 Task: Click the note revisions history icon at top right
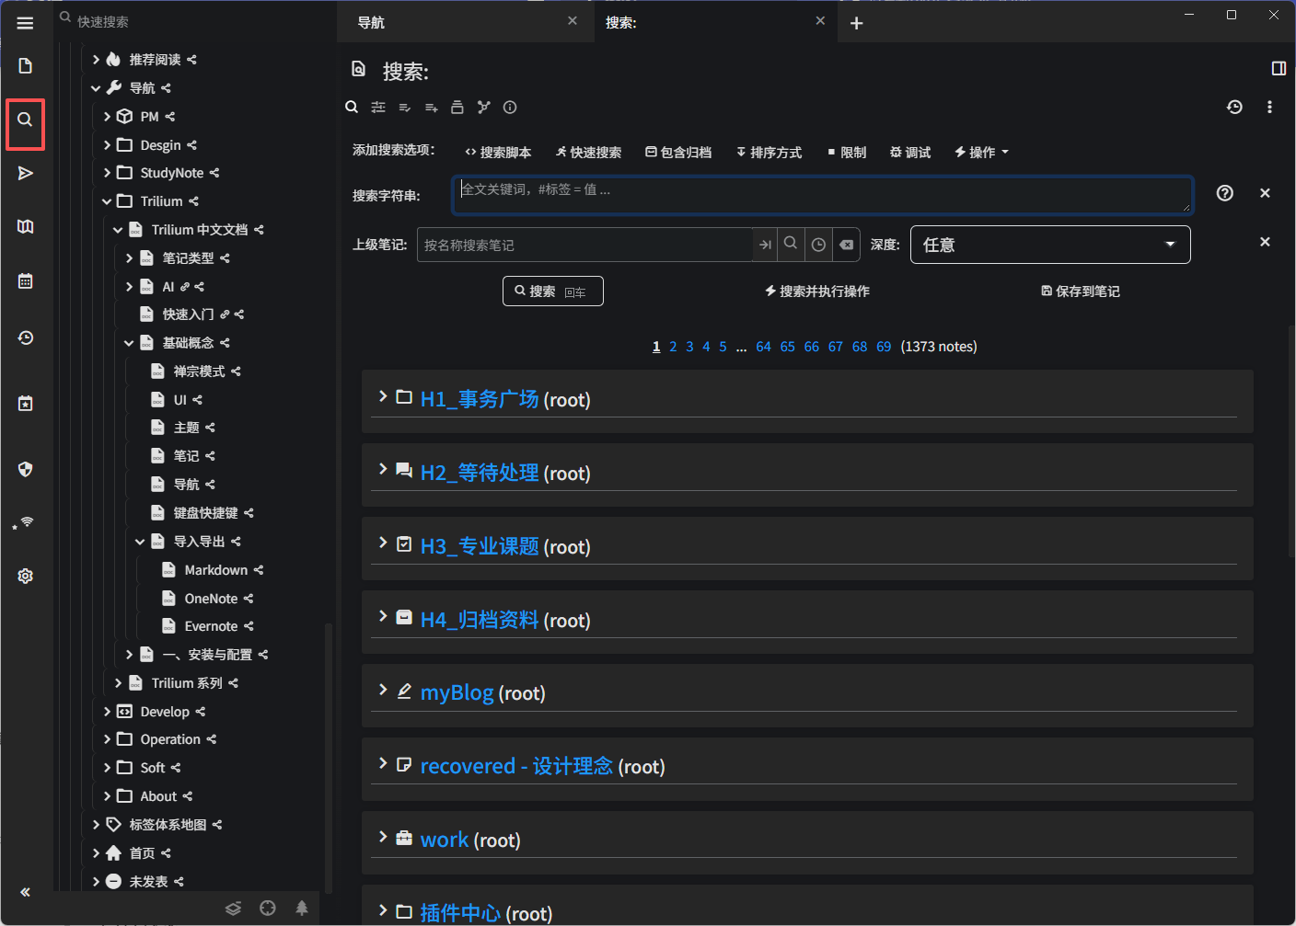pyautogui.click(x=1234, y=108)
